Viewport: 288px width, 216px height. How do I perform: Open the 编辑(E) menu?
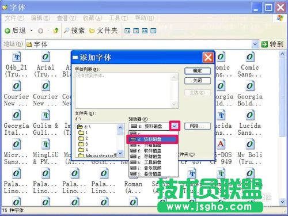tap(40, 18)
